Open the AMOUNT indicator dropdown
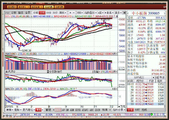The image size is (169, 120). (x=11, y=54)
